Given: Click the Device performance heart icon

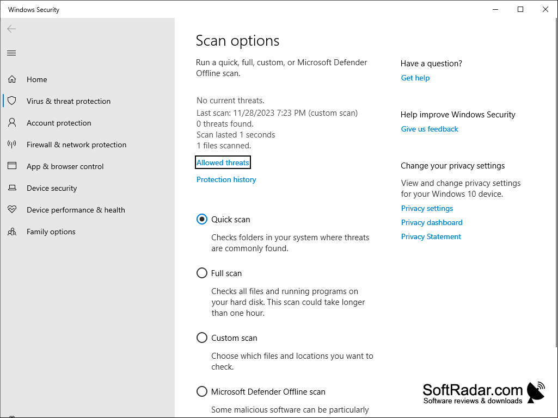Looking at the screenshot, I should [x=12, y=209].
